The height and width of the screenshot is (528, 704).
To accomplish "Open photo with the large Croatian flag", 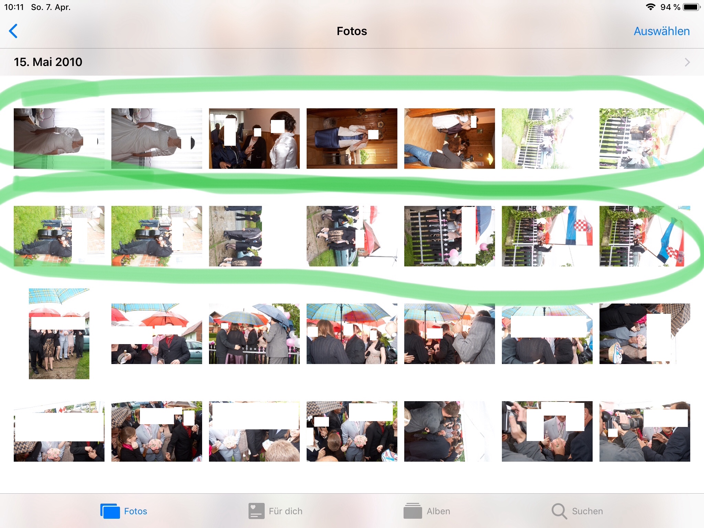I will point(547,236).
